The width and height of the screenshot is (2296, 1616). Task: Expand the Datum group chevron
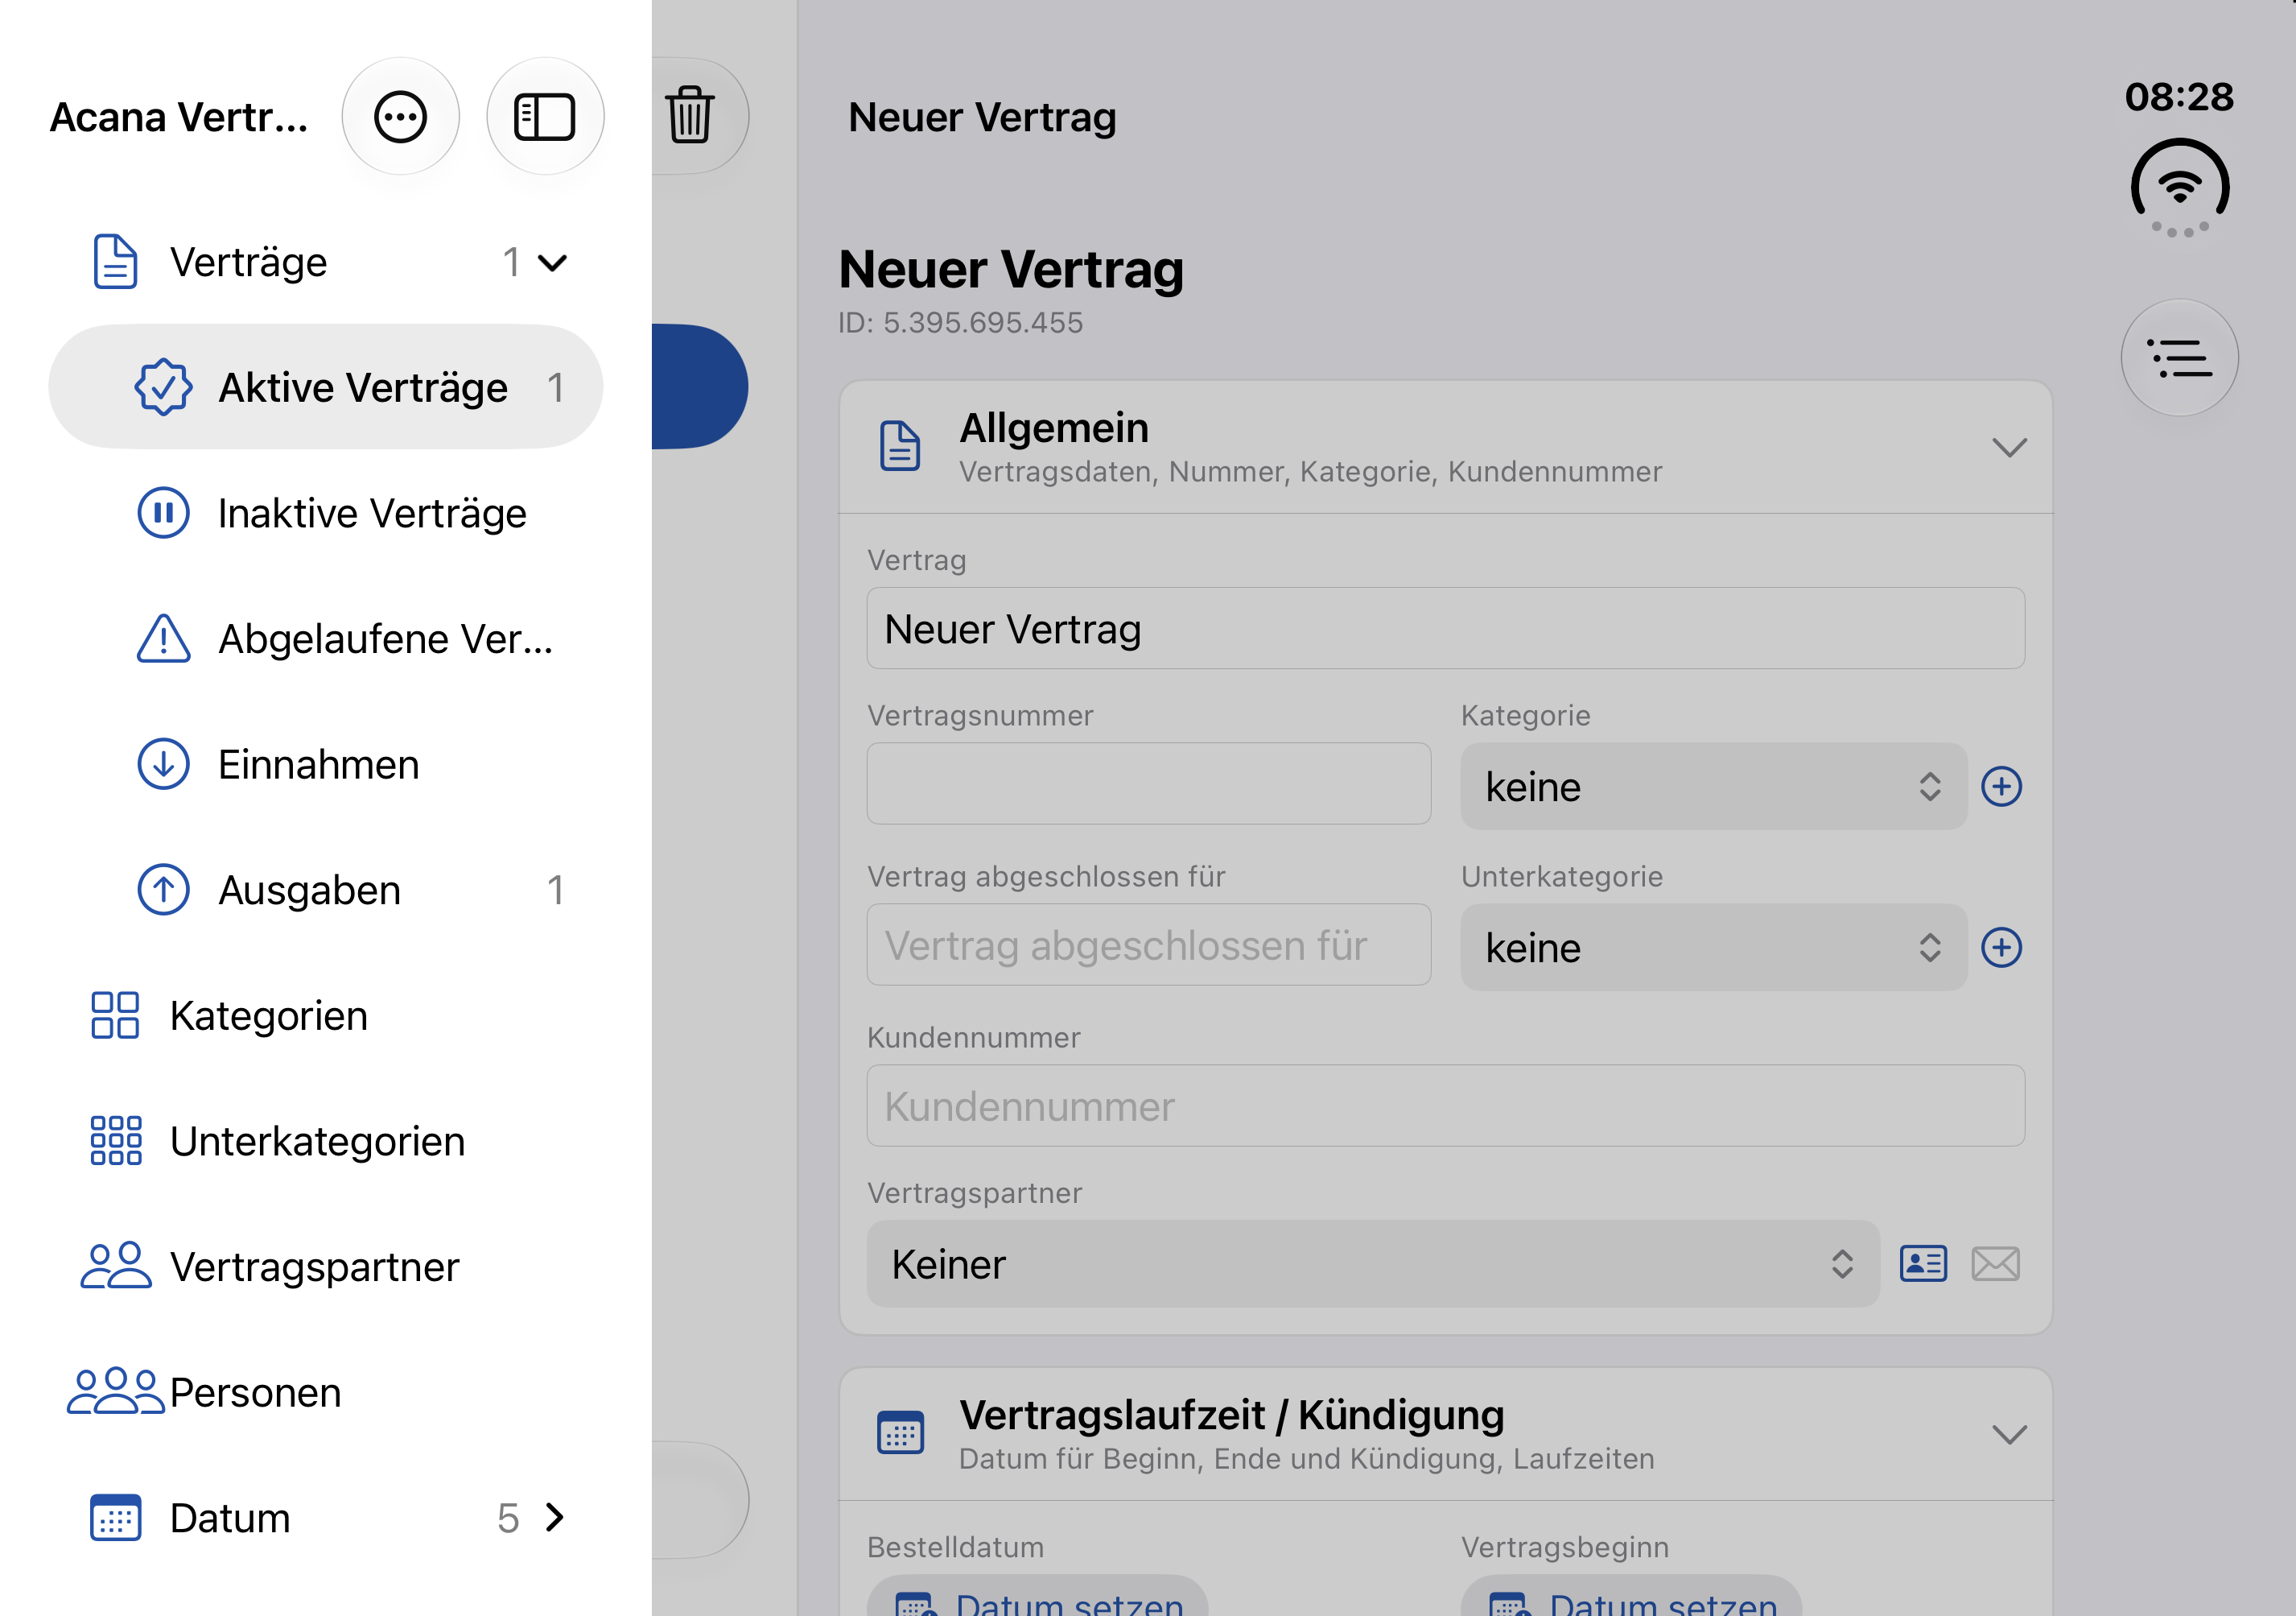tap(555, 1518)
